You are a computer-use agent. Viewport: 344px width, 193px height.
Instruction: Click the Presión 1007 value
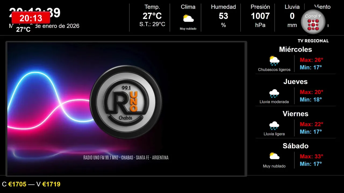(x=260, y=16)
